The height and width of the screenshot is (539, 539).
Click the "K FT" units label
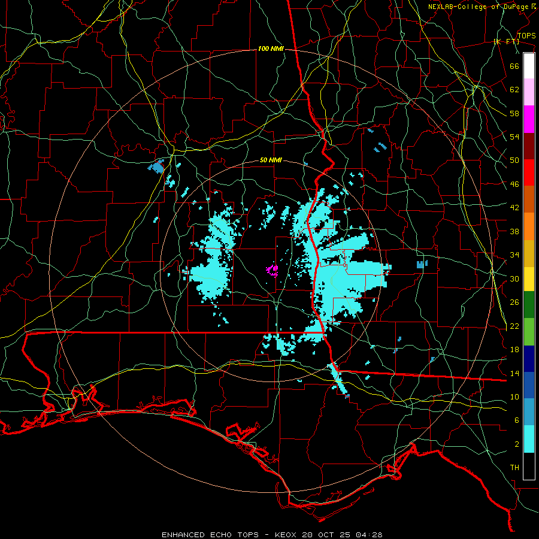(507, 42)
